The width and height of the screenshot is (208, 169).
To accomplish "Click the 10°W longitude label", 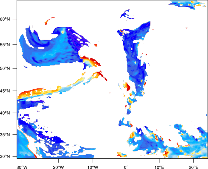I will click(x=93, y=167).
